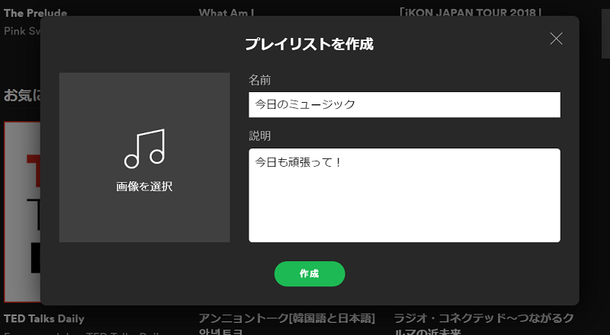This screenshot has height=335, width=610.
Task: Open the TED Talks Daily podcast title
Action: pos(44,318)
